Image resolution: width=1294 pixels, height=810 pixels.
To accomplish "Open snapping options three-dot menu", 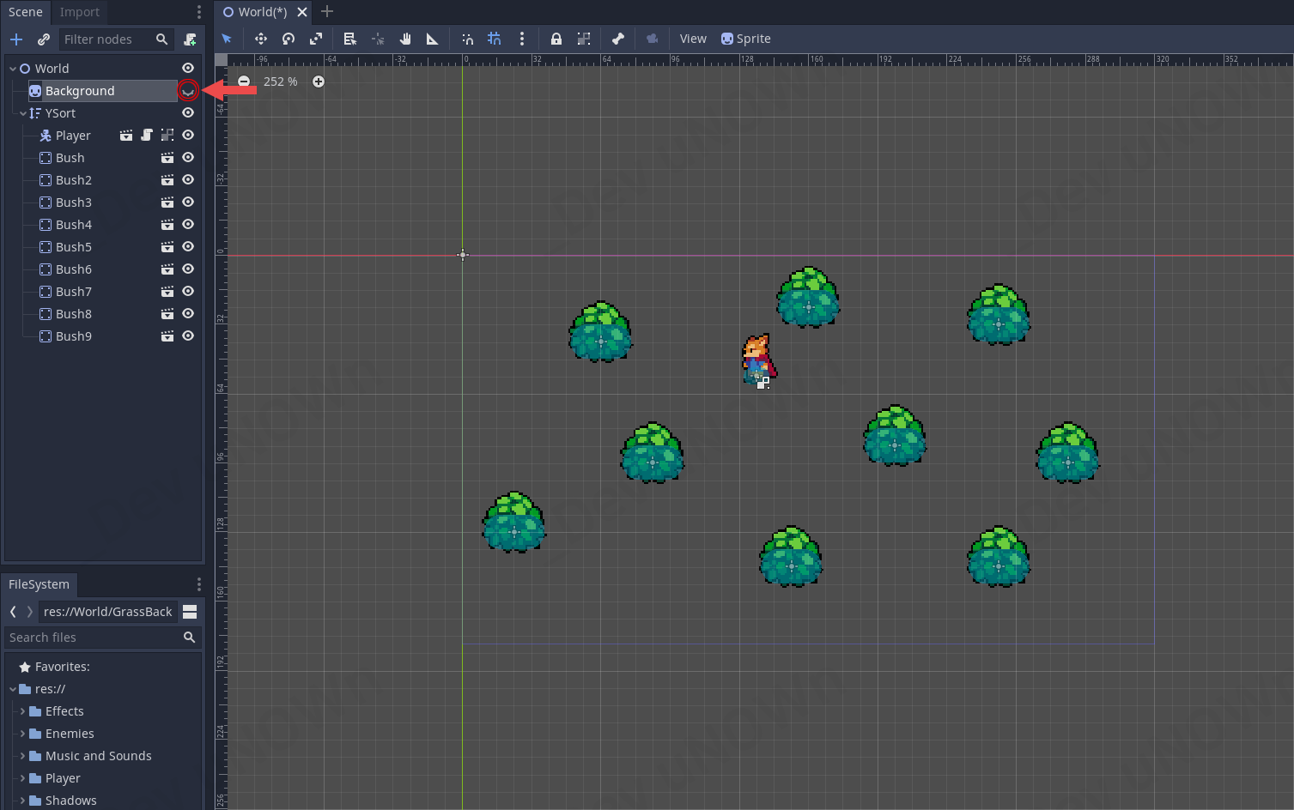I will coord(522,39).
